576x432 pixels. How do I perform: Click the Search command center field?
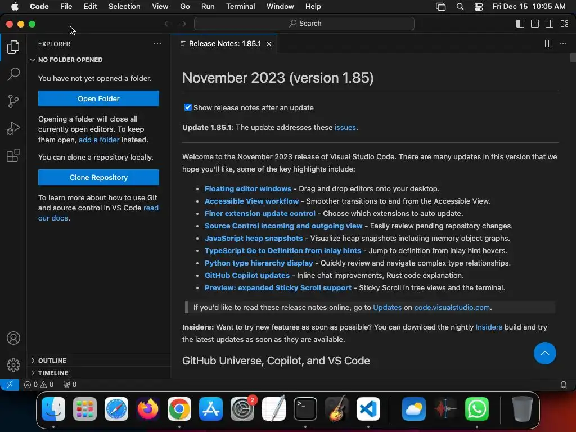(304, 24)
